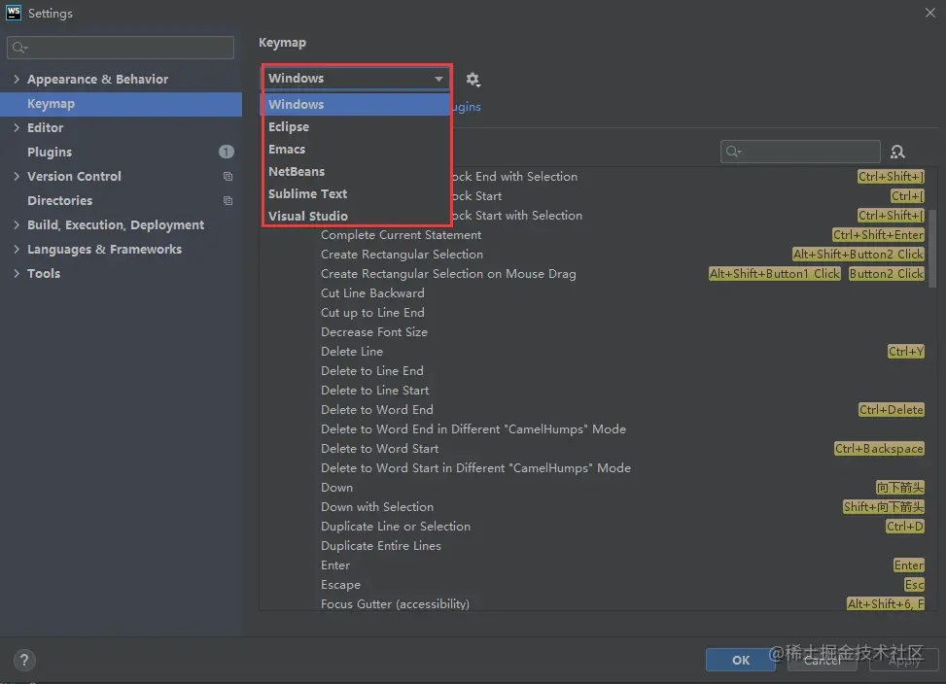Click the help question mark button
The image size is (946, 684).
click(x=24, y=660)
